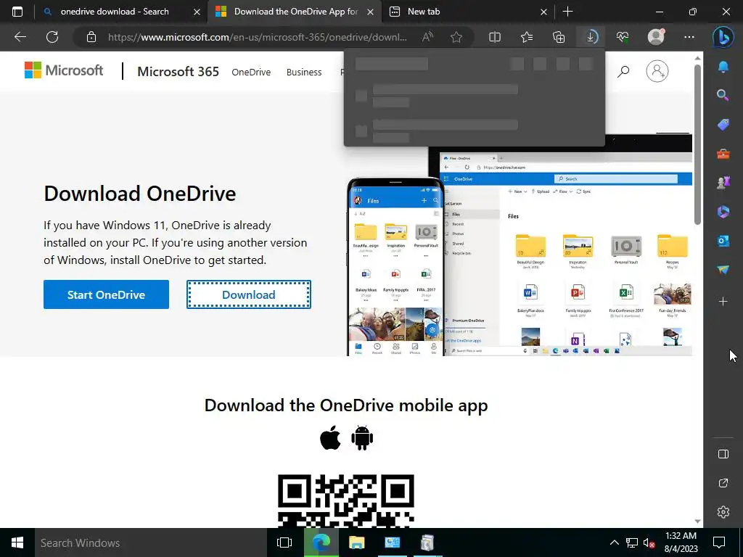Screen dimensions: 743x557
Task: Switch to the New tab tab
Action: coord(424,12)
